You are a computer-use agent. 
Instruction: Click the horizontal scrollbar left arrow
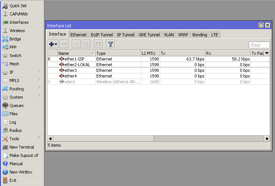(x=50, y=139)
